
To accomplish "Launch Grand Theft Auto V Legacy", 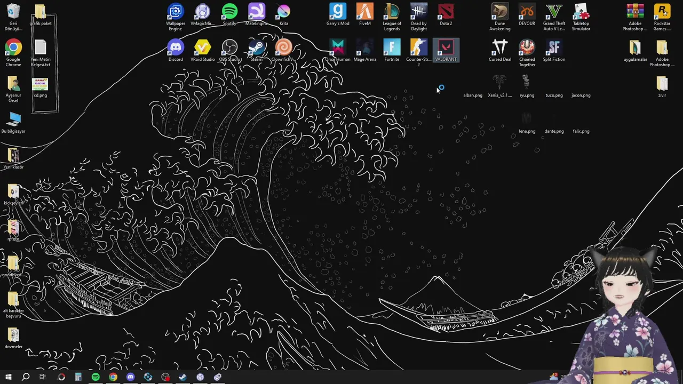I will (x=554, y=17).
